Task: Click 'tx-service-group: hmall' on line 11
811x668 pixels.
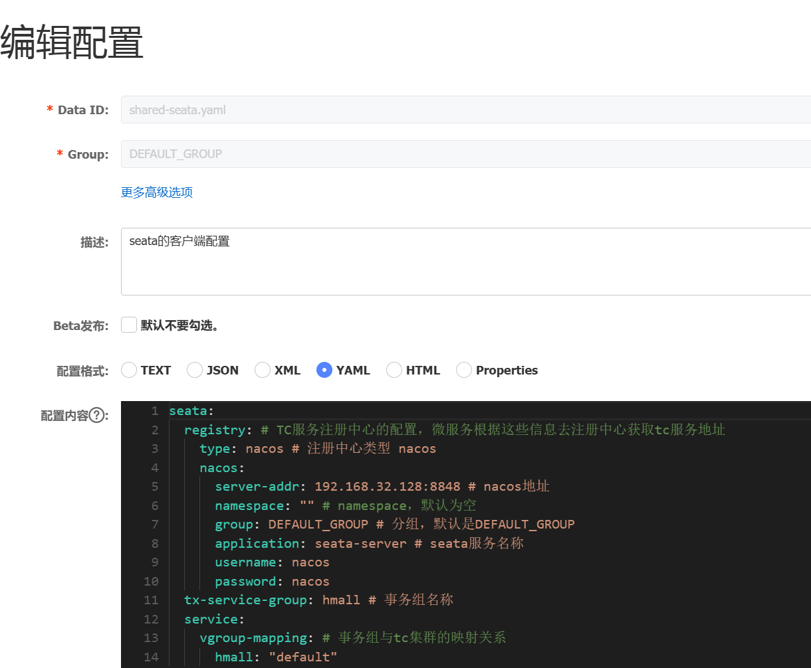Action: click(273, 600)
